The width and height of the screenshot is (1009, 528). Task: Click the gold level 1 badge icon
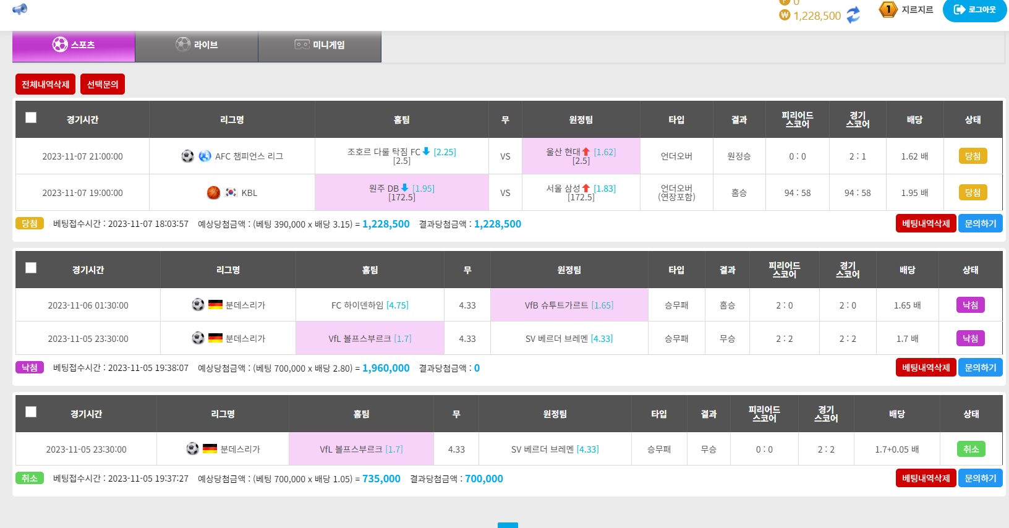[x=888, y=9]
